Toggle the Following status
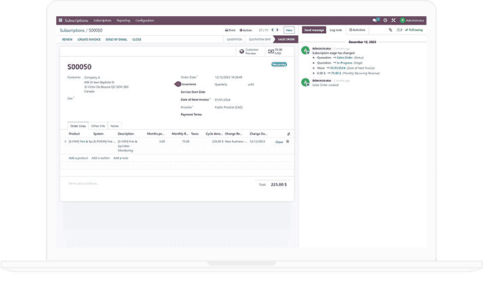This screenshot has height=291, width=484. 413,30
